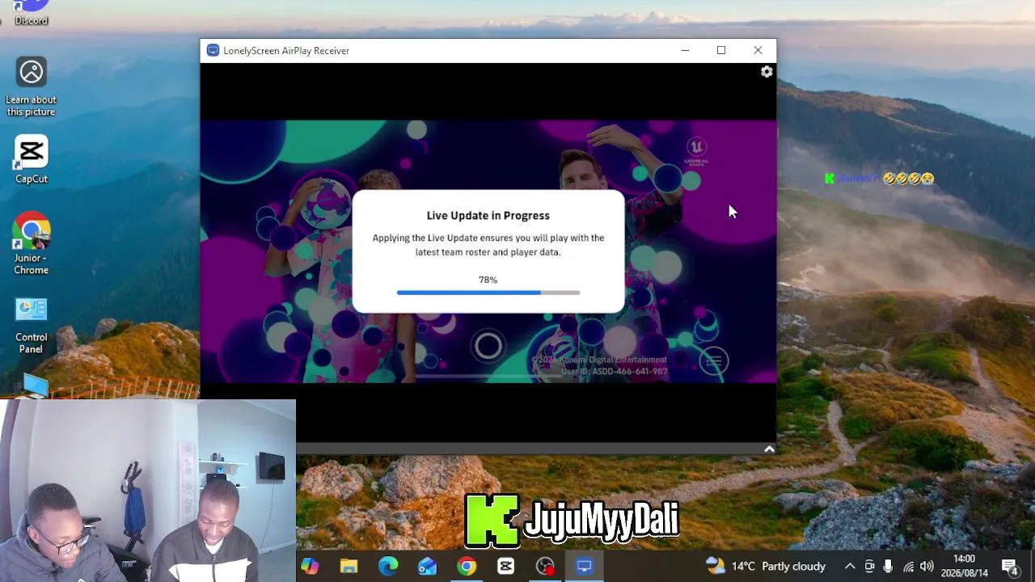The width and height of the screenshot is (1035, 582).
Task: Open the taskbar clock and date
Action: (x=965, y=566)
